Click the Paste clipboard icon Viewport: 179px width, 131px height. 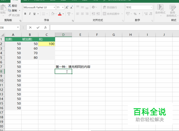pos(3,8)
